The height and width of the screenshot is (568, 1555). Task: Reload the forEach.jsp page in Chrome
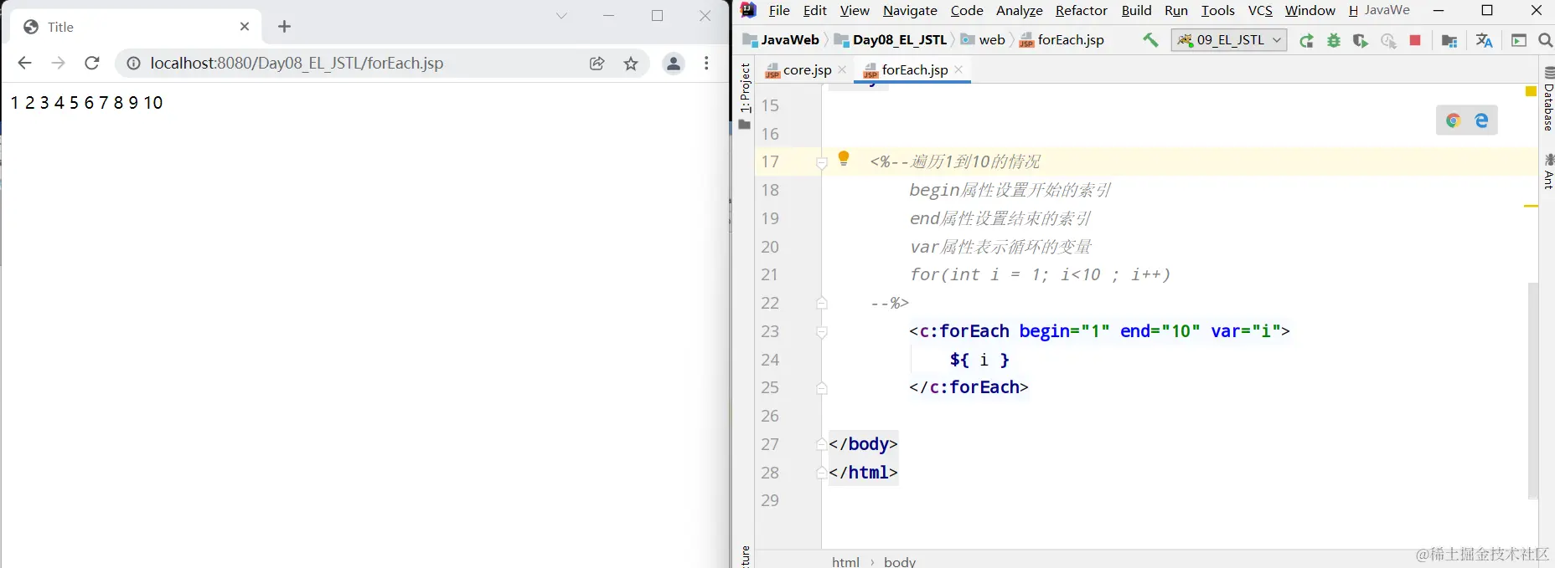click(92, 63)
